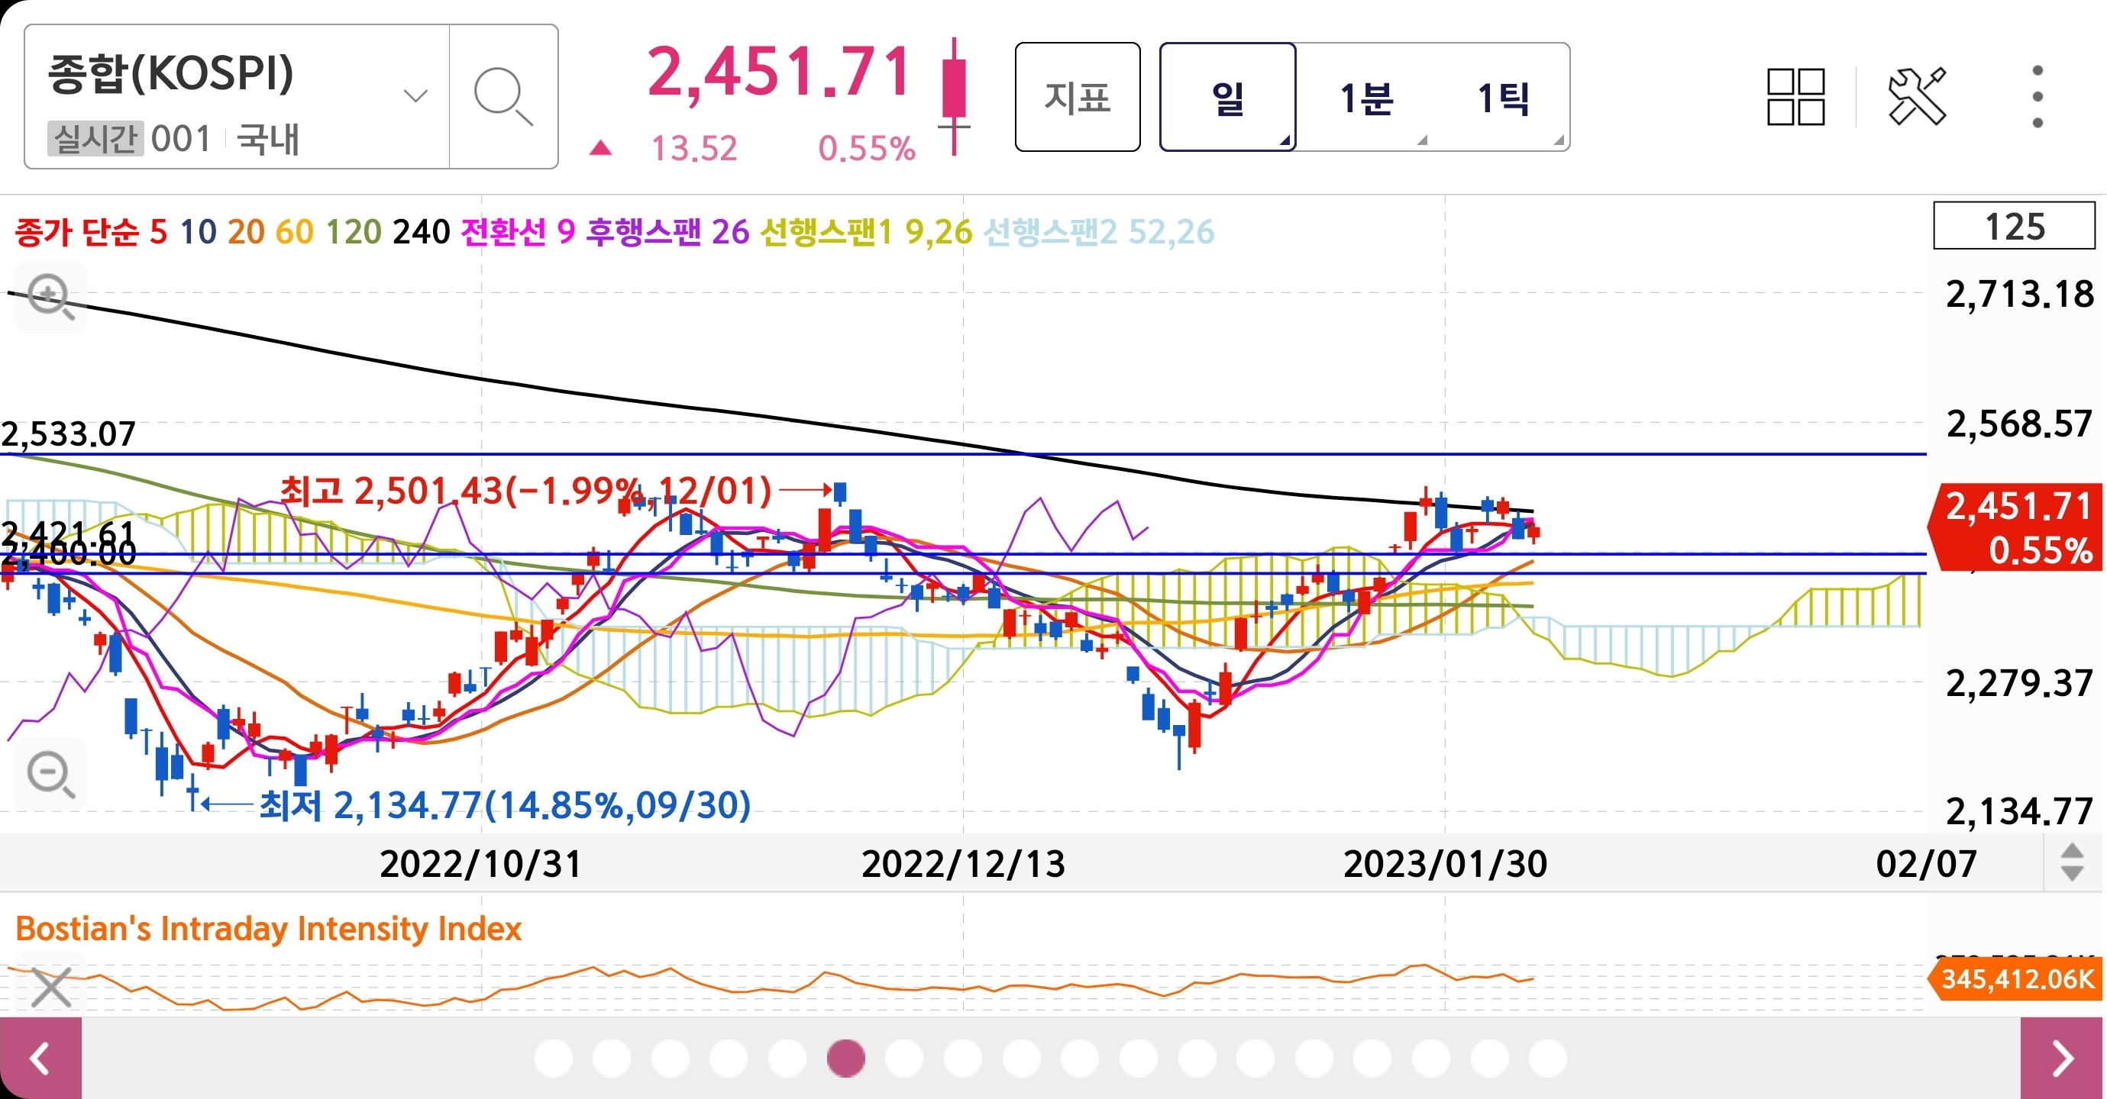Zoom out chart with minus magnifier
The height and width of the screenshot is (1099, 2107).
[50, 774]
